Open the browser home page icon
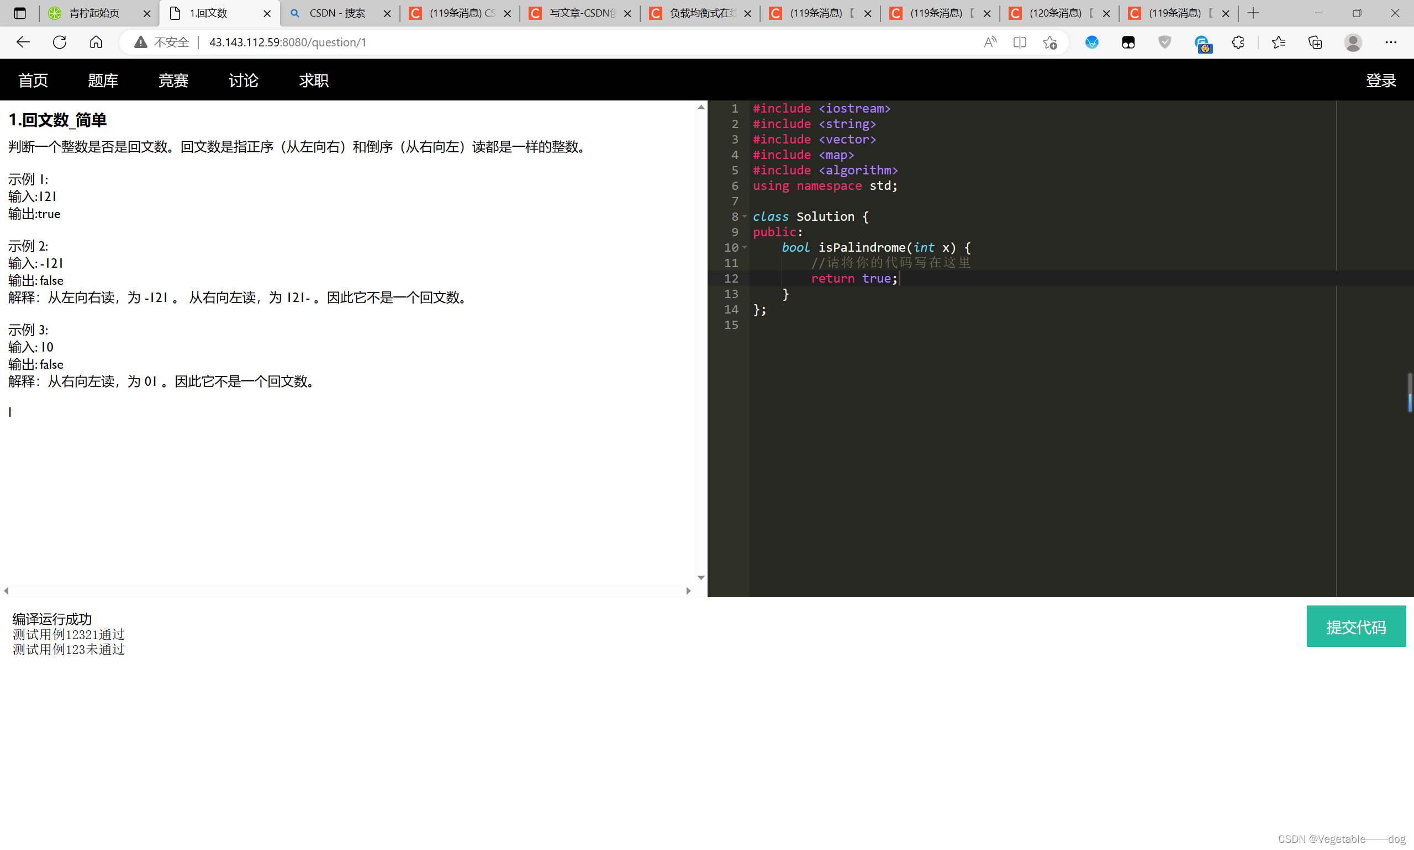Screen dimensions: 1414x850 point(96,42)
